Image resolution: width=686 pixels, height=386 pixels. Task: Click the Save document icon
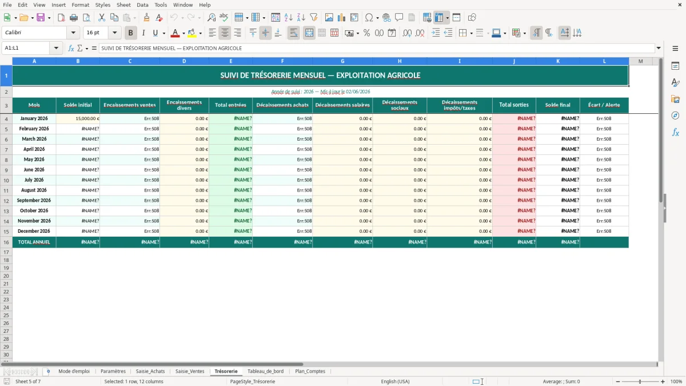41,18
